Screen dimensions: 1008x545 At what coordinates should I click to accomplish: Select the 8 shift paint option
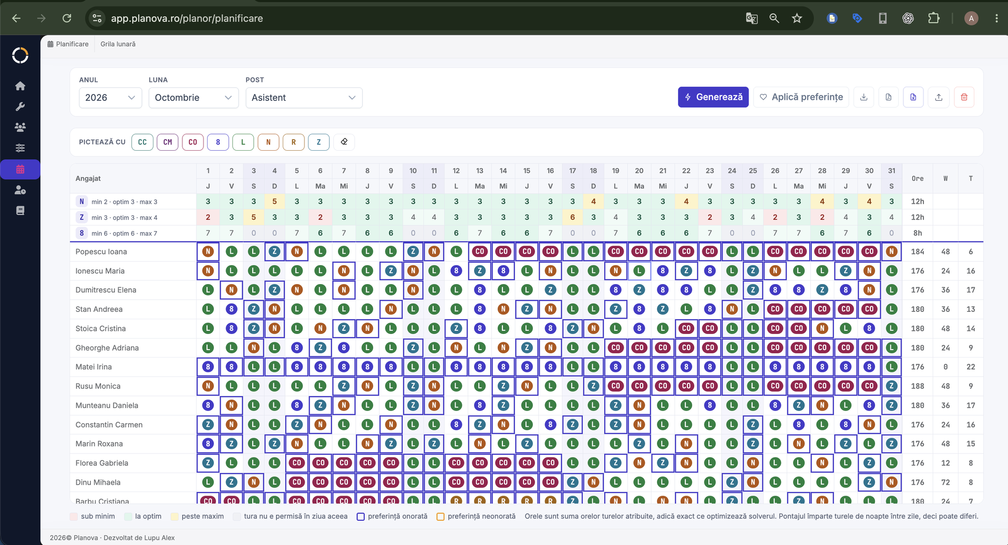218,142
